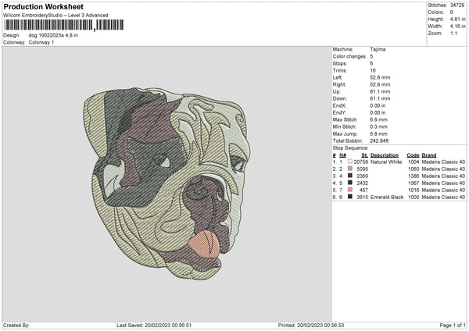Image resolution: width=469 pixels, height=331 pixels.
Task: Click the Height value 4.81 in
Action: pos(457,19)
